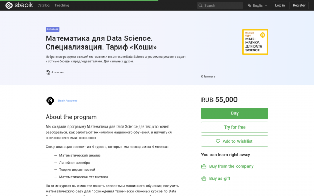Screen dimensions: 314x196
Task: Click the heart icon on Add to Wishlist
Action: coord(218,141)
